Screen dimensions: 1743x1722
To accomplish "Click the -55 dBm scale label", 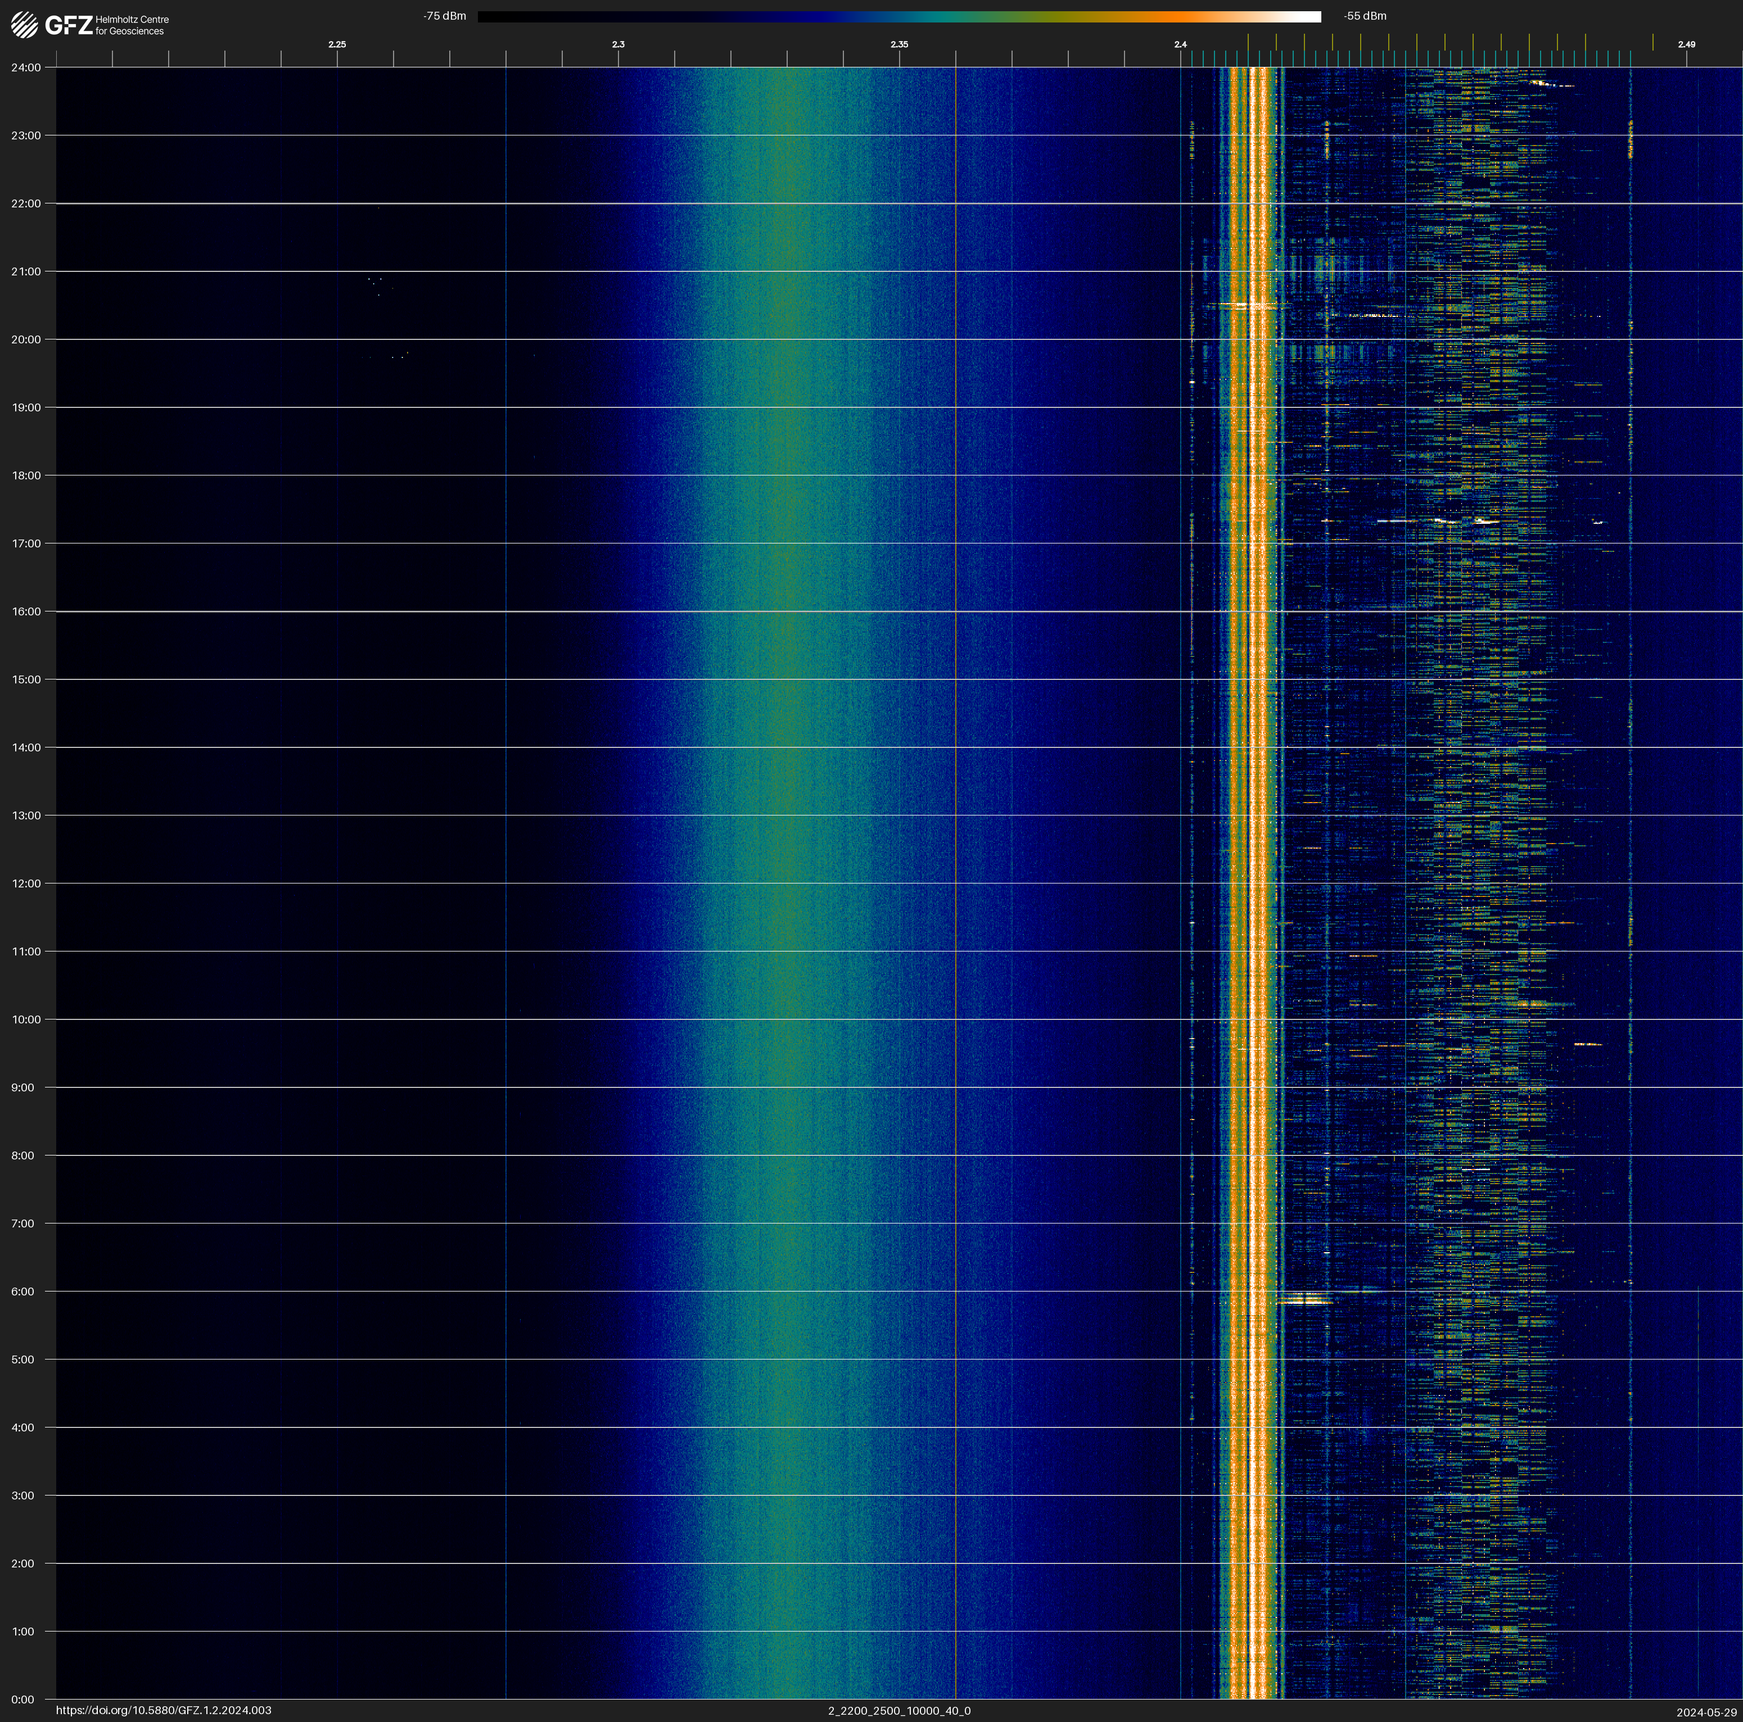I will tap(1364, 16).
